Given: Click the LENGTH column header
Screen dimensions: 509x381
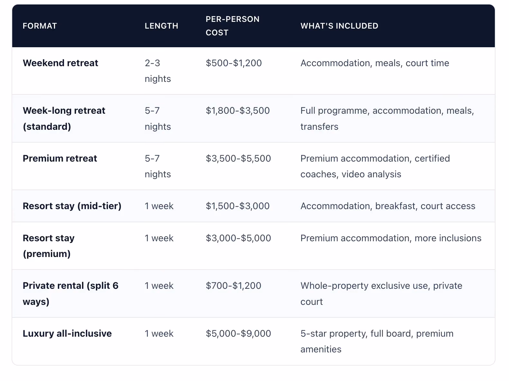Looking at the screenshot, I should point(161,26).
